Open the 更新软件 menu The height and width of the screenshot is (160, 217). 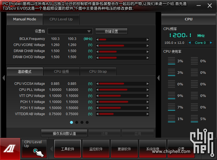124,149
